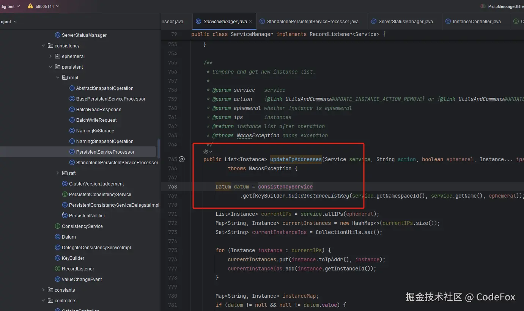Click the gutter annotation icon at line 765
Screen dimensions: 524x311
[x=182, y=159]
